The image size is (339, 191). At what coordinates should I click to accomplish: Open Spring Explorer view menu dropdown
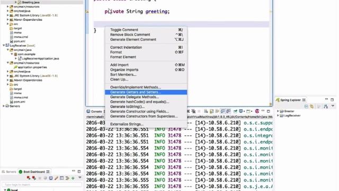[333, 106]
